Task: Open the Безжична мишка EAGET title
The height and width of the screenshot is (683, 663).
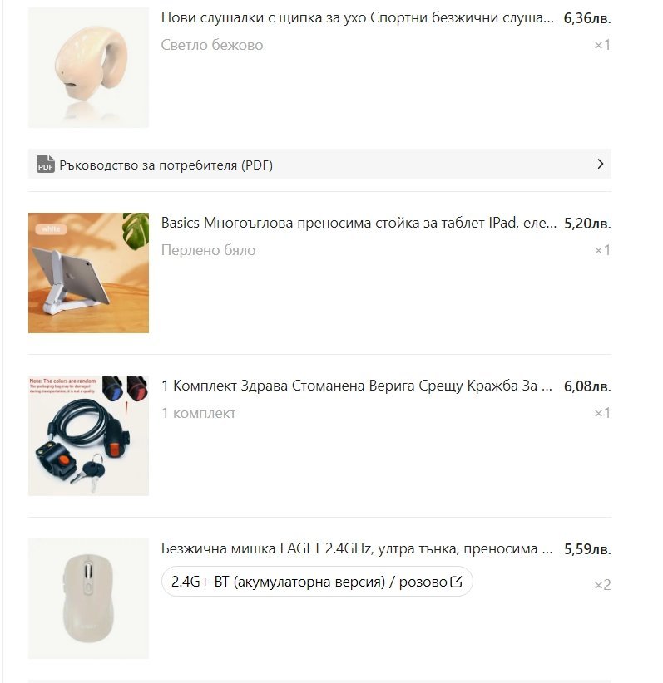Action: (356, 549)
